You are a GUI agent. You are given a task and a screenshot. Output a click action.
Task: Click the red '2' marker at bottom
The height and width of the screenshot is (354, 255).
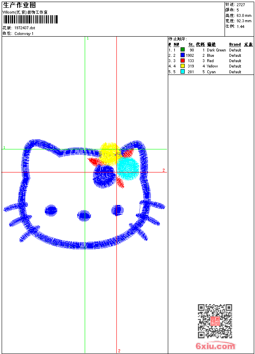pyautogui.click(x=119, y=351)
